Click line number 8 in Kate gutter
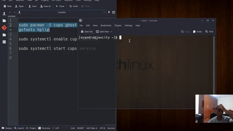233x131 pixels. coord(11,58)
